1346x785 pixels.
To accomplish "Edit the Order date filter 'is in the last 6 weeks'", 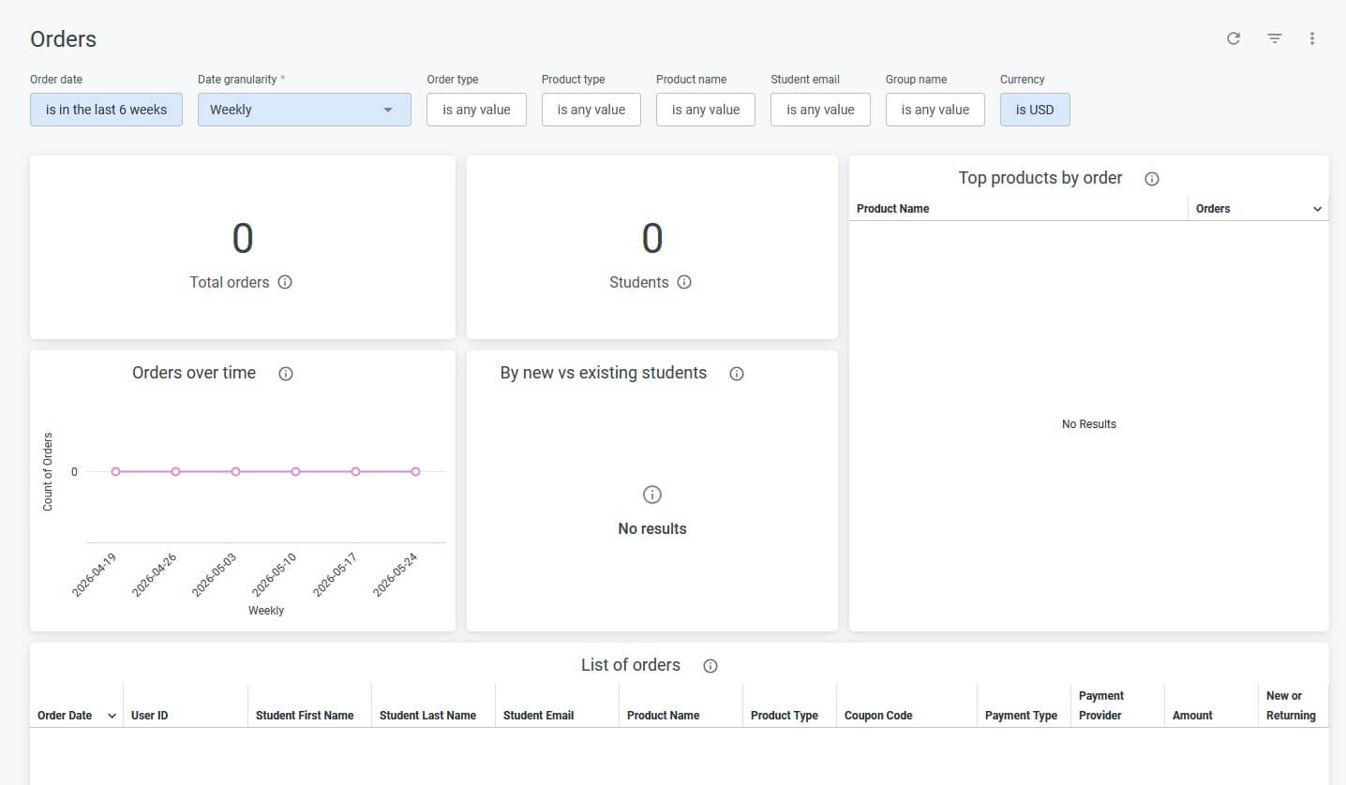I will pos(106,110).
